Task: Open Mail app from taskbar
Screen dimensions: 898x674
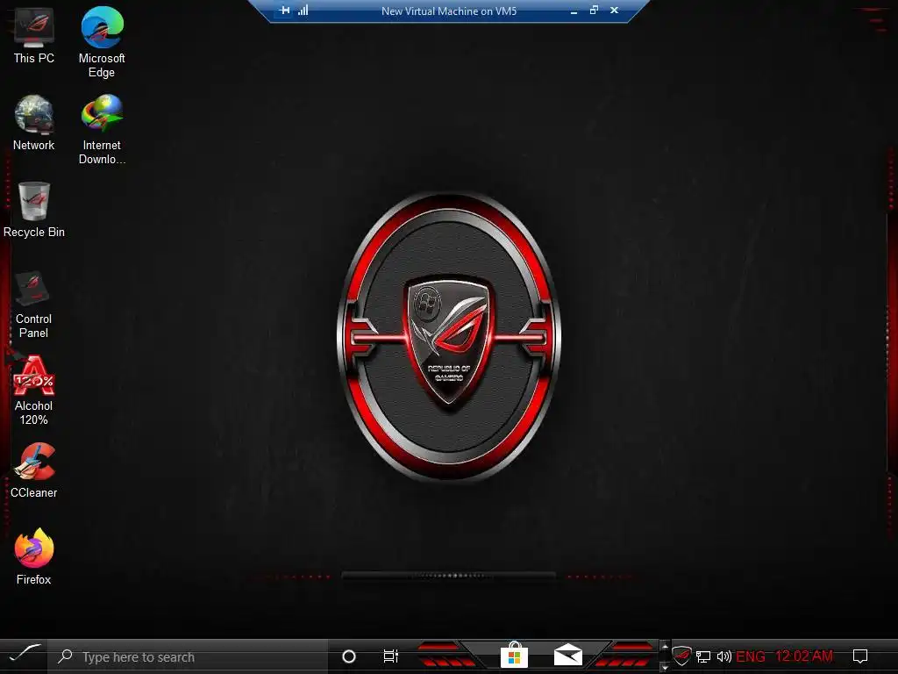Action: click(567, 655)
